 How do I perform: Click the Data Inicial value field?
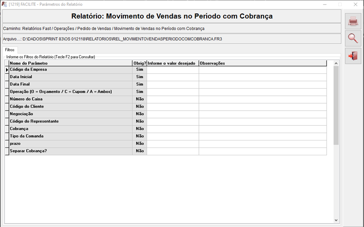coord(173,77)
